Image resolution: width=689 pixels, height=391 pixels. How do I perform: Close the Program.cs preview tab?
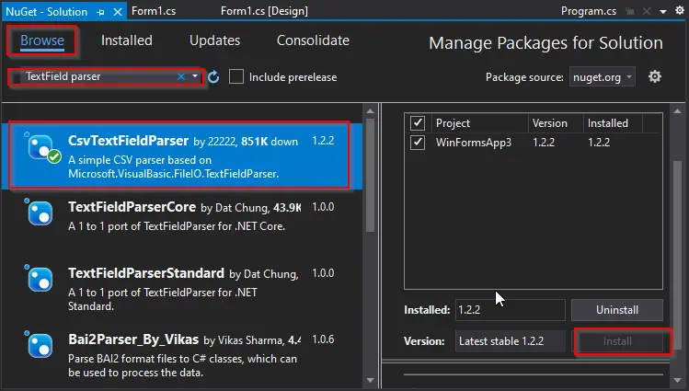click(647, 11)
